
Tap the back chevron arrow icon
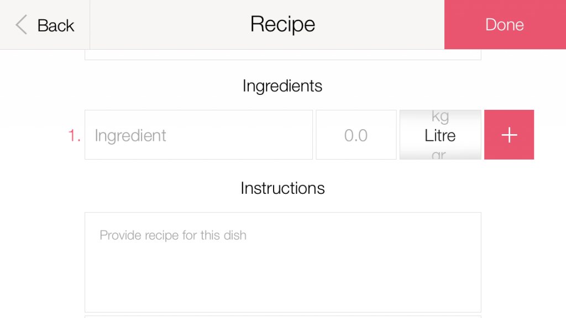click(x=21, y=25)
